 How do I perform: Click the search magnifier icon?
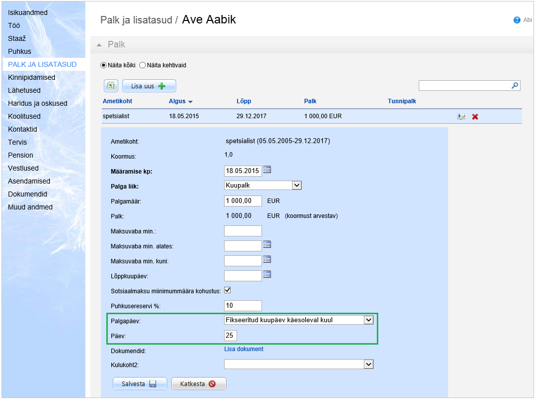[x=515, y=86]
